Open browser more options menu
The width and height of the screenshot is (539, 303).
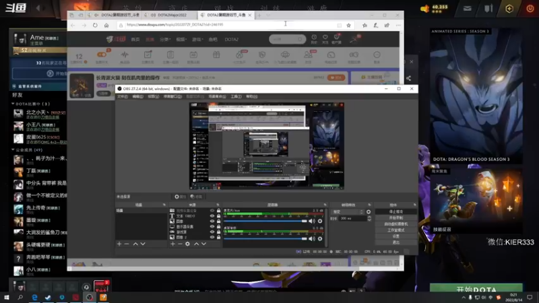[398, 25]
